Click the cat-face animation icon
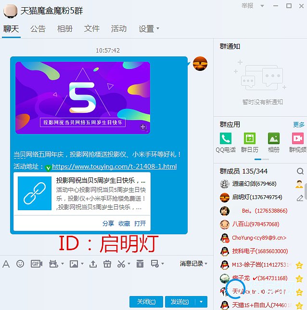 coord(53,264)
